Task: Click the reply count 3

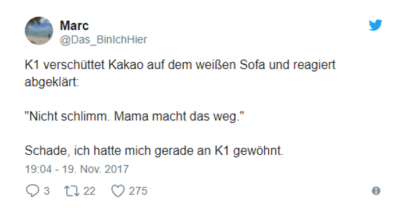Action: pyautogui.click(x=46, y=191)
